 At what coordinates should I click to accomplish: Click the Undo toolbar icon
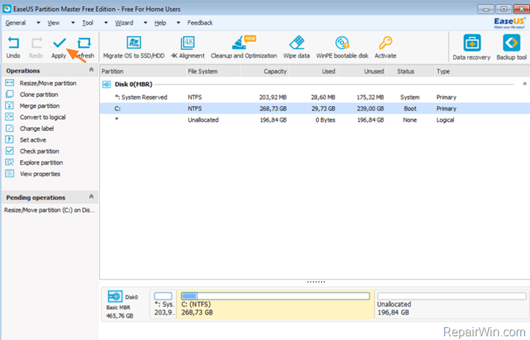tap(13, 43)
